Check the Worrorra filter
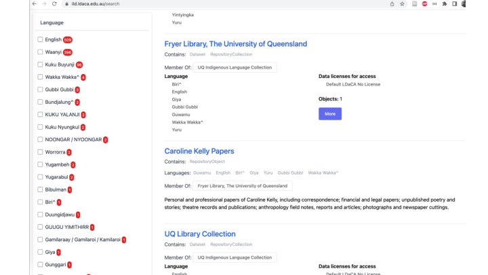The image size is (488, 275). click(40, 152)
